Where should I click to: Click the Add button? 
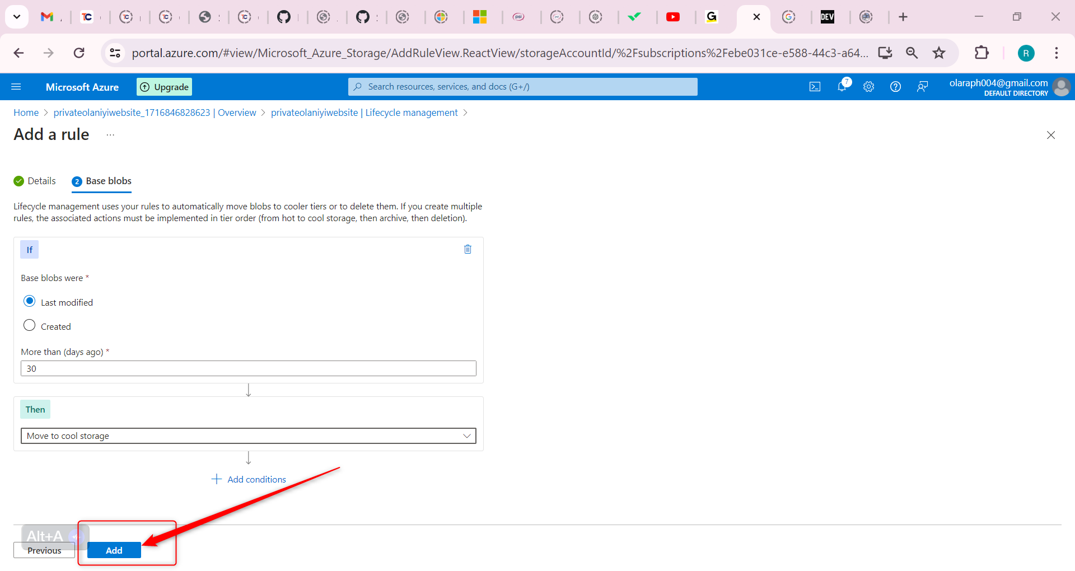click(114, 550)
